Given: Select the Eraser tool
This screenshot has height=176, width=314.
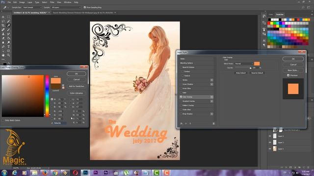Looking at the screenshot, I should click(3, 38).
